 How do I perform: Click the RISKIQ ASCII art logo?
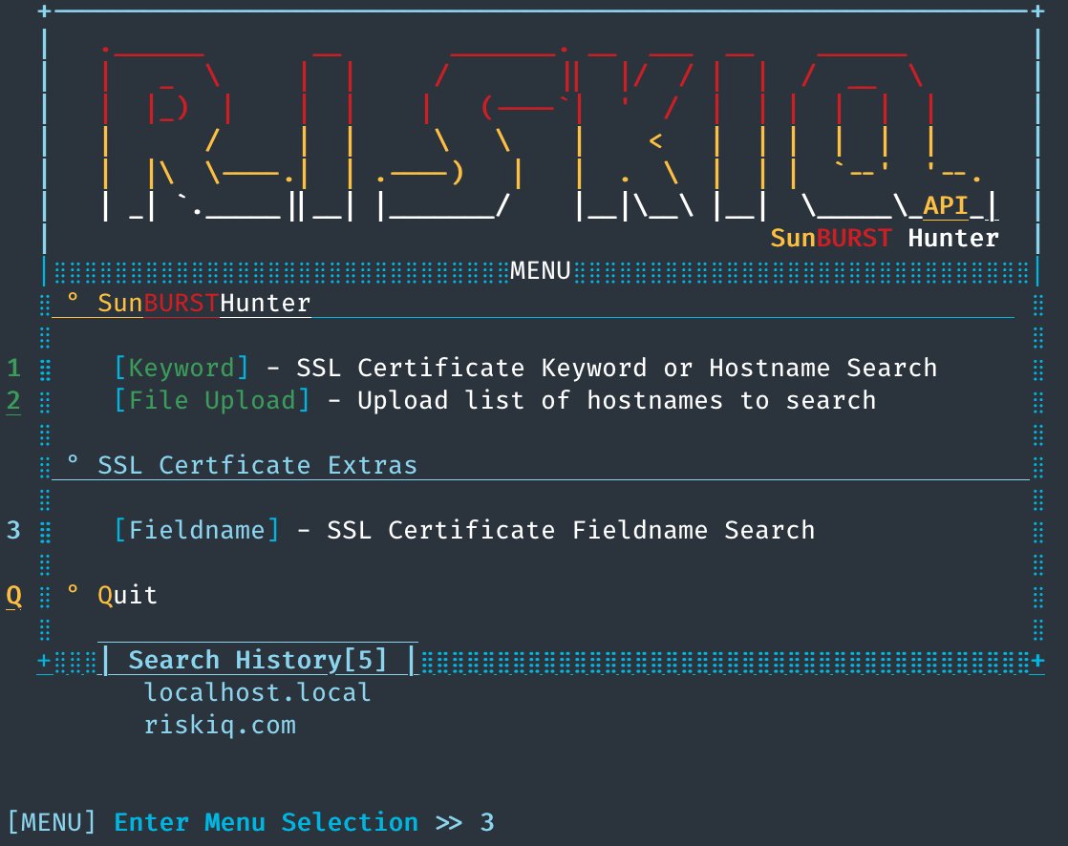[x=549, y=134]
